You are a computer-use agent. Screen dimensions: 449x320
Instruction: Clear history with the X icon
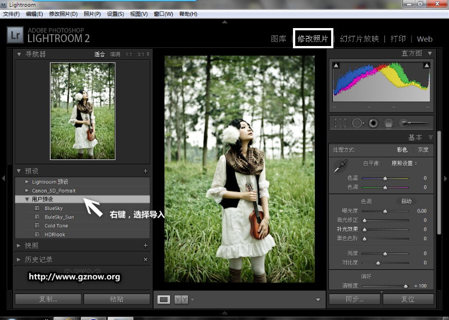[145, 259]
